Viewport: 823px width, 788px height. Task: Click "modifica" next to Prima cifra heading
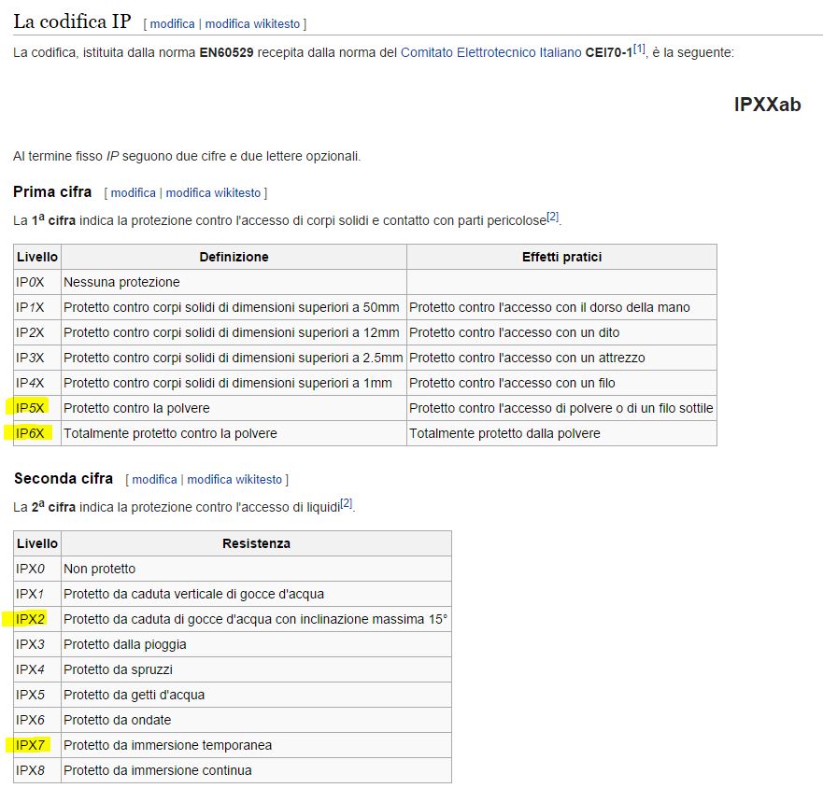pos(133,193)
